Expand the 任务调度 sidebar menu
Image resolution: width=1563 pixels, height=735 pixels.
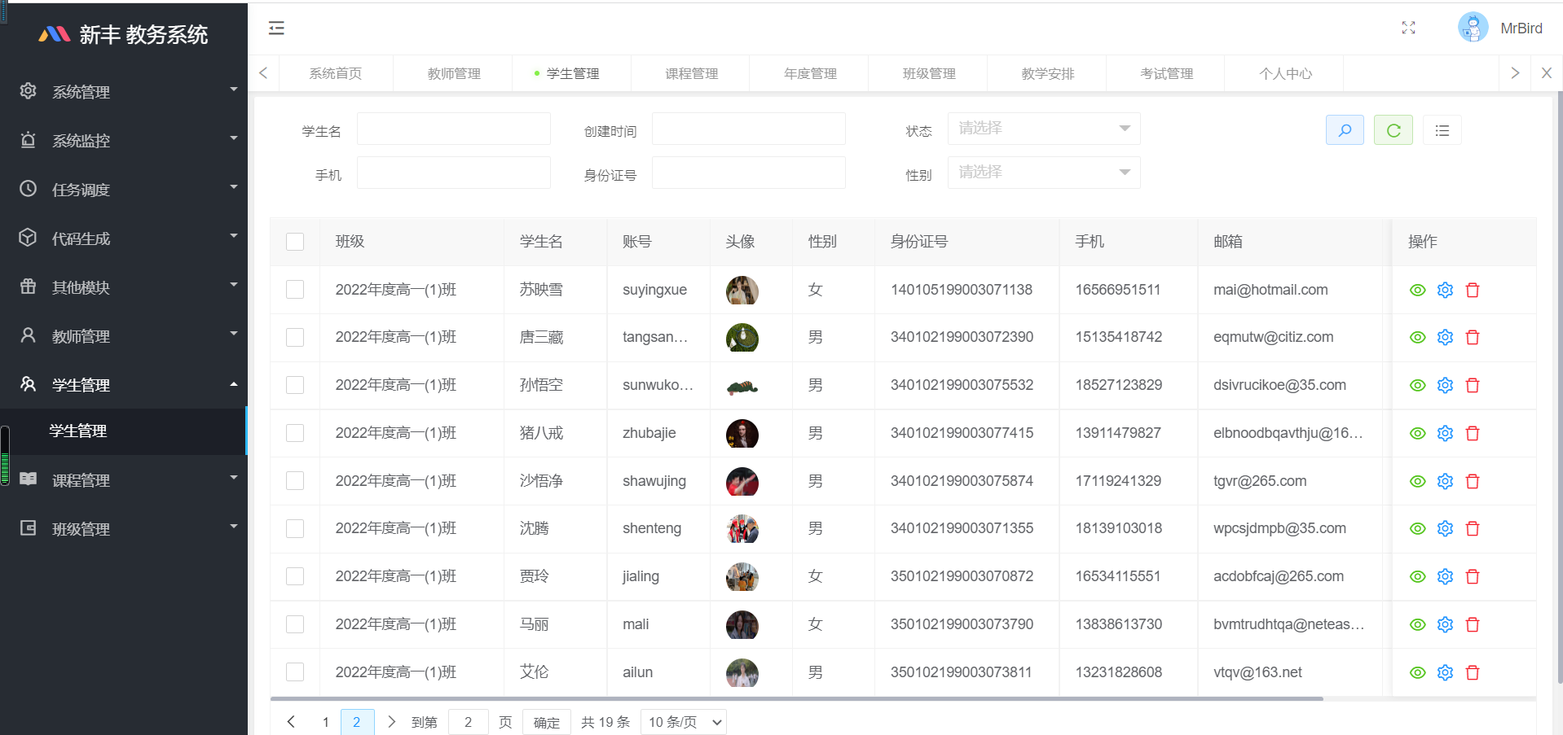point(124,190)
